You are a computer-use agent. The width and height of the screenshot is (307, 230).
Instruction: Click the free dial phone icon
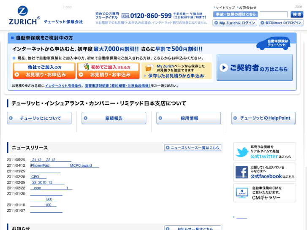(x=125, y=16)
